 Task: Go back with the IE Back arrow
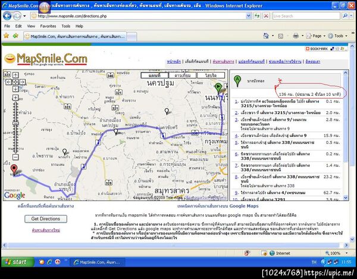(7, 16)
